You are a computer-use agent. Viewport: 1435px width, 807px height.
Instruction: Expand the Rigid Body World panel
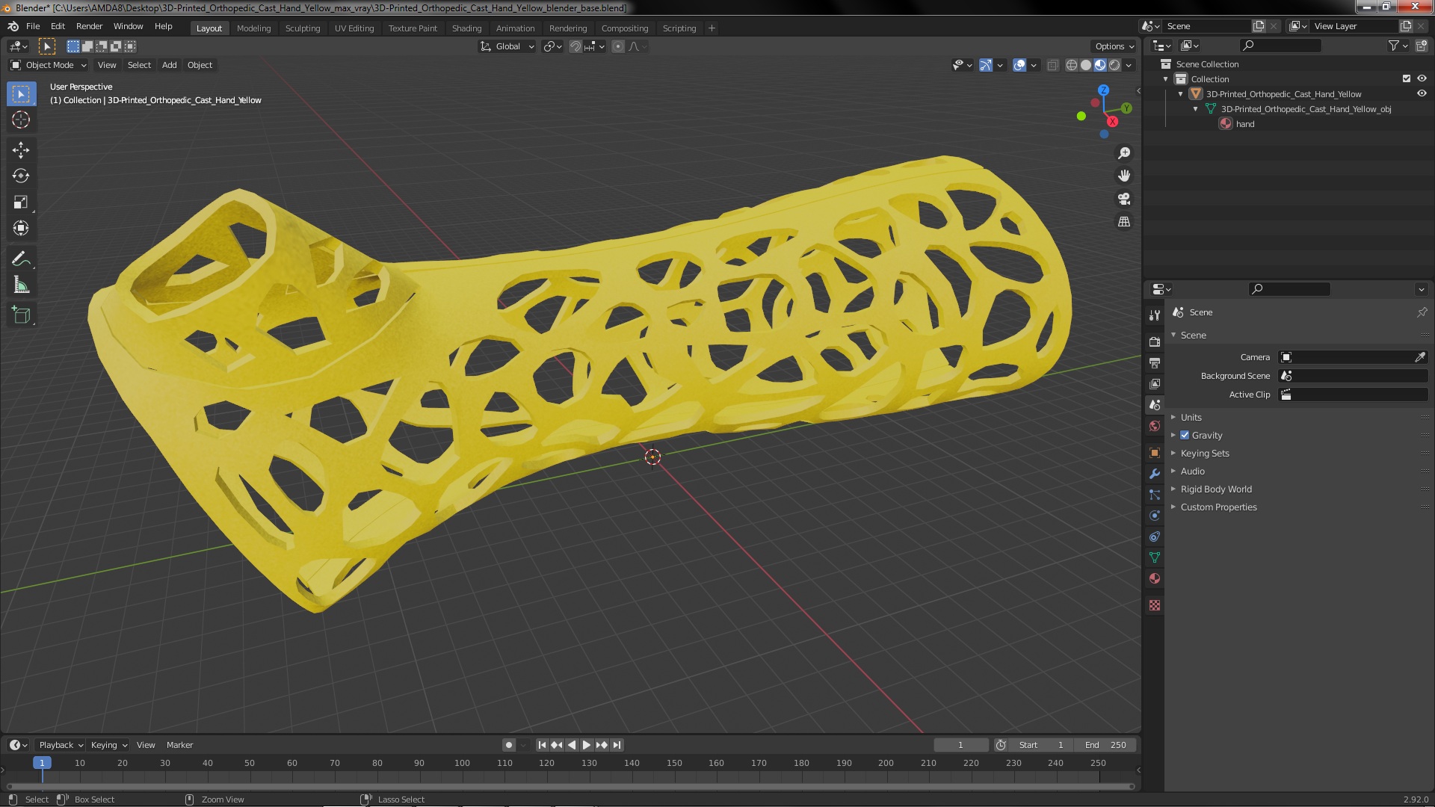1216,489
